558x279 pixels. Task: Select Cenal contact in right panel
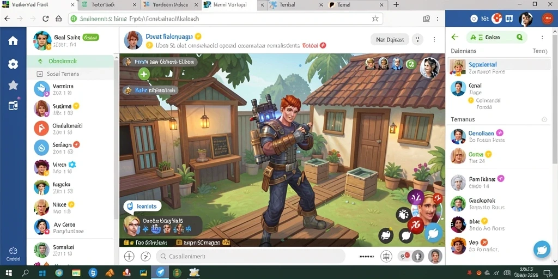pyautogui.click(x=499, y=89)
